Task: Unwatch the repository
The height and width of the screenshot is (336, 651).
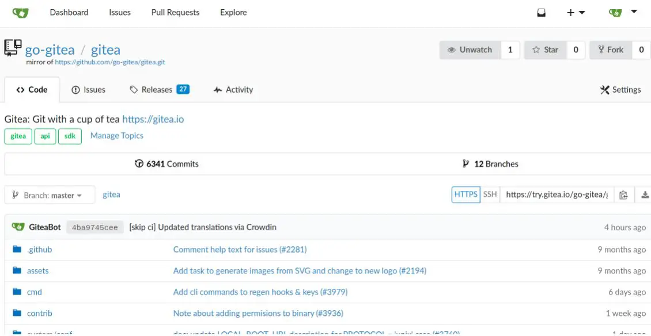Action: tap(470, 50)
